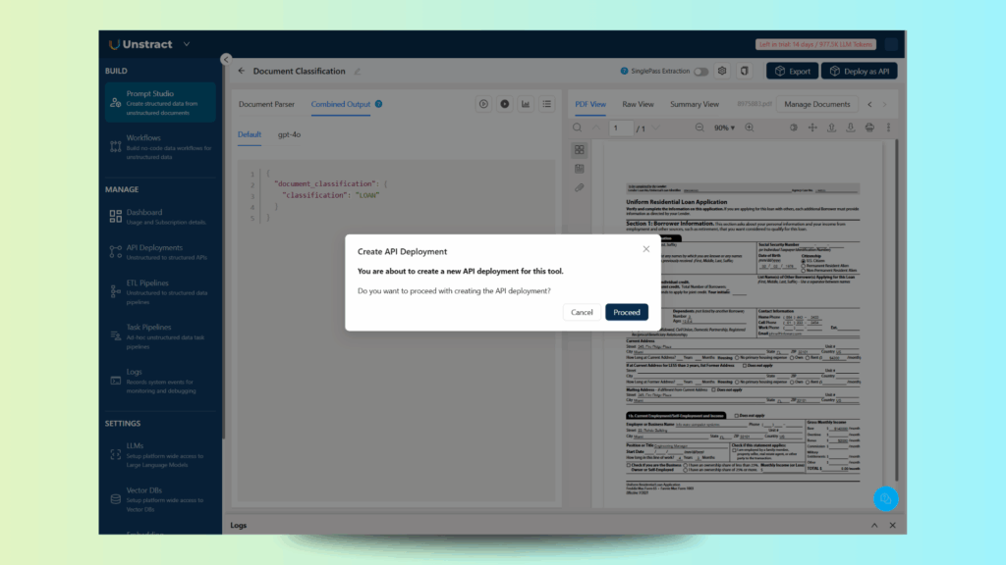Open the paperclip attachments panel
The image size is (1006, 565).
(580, 188)
